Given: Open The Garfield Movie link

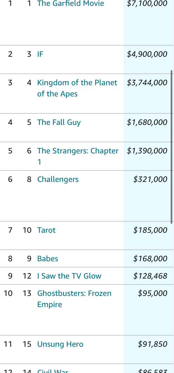Looking at the screenshot, I should tap(70, 4).
